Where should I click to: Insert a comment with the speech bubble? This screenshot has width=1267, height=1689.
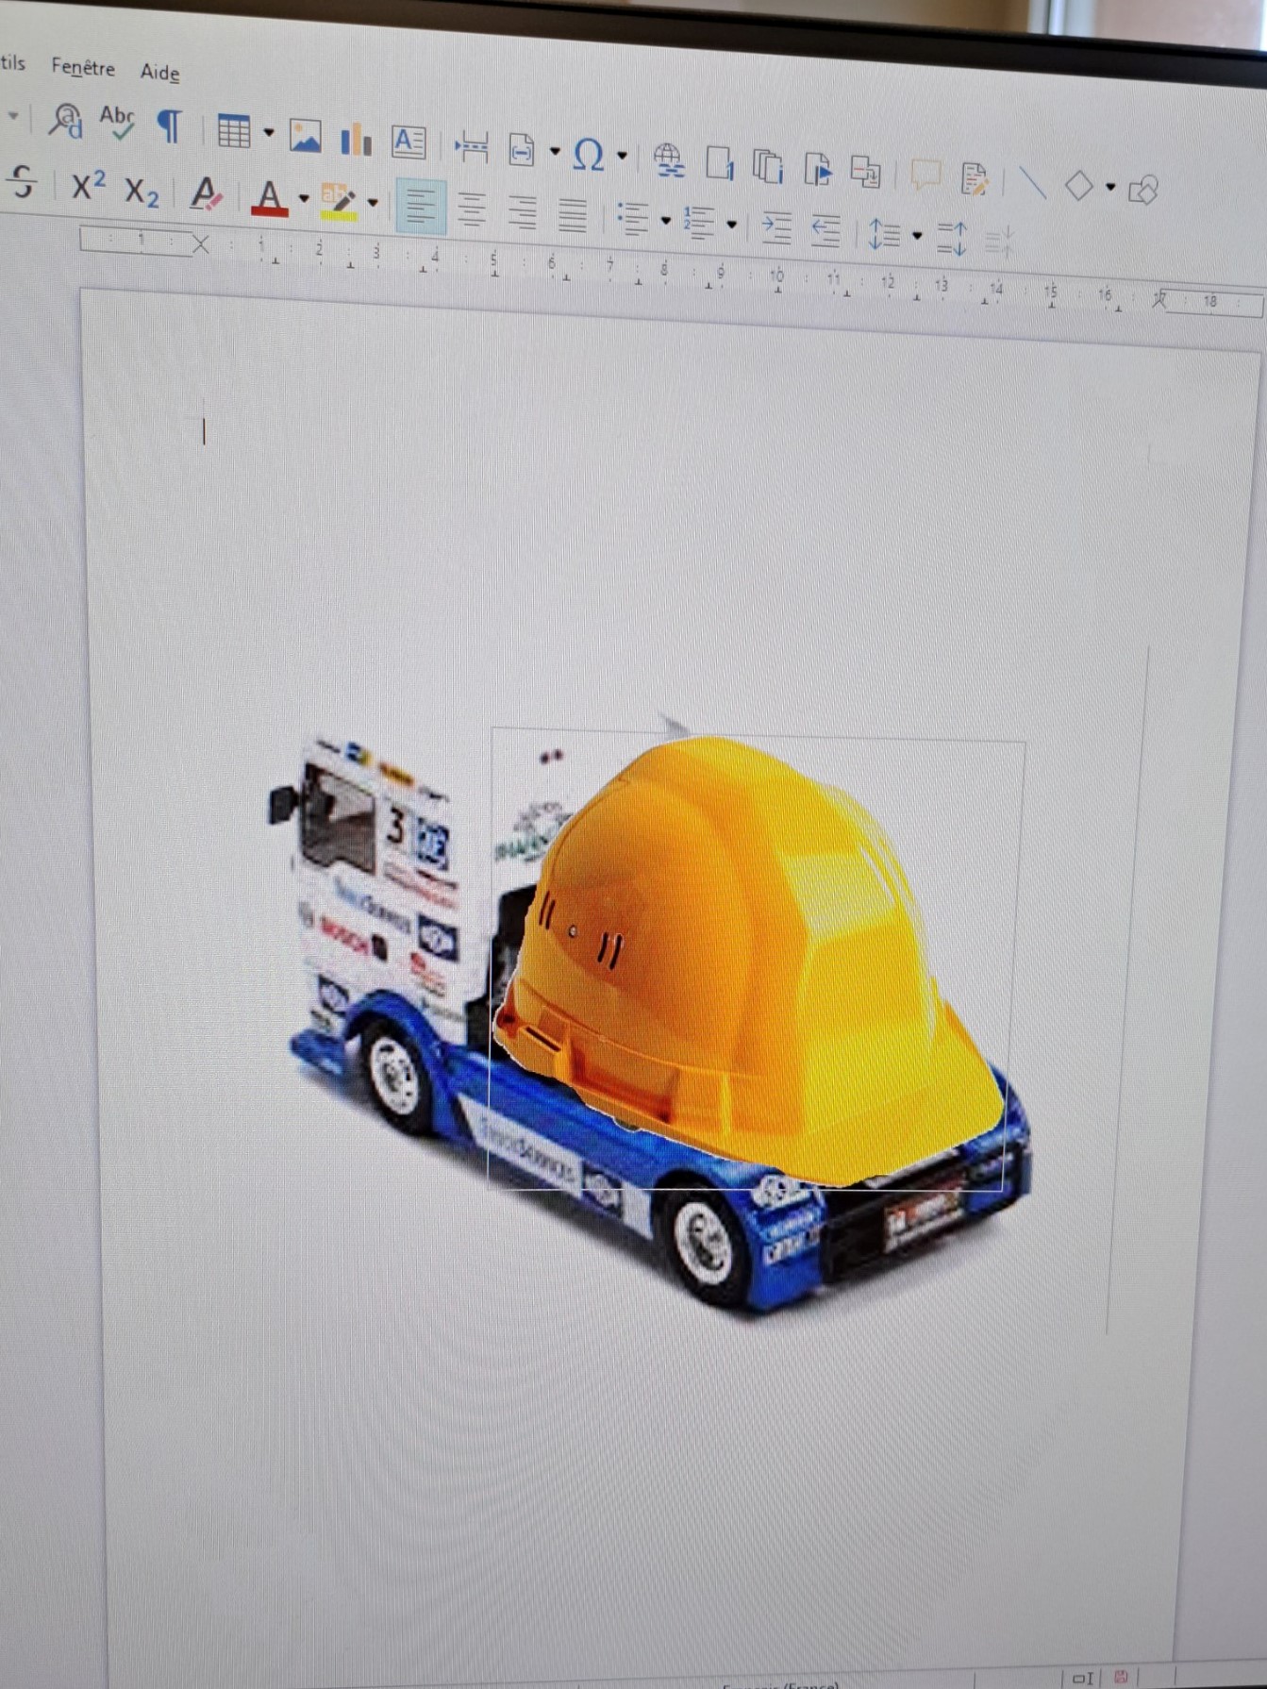[x=925, y=176]
